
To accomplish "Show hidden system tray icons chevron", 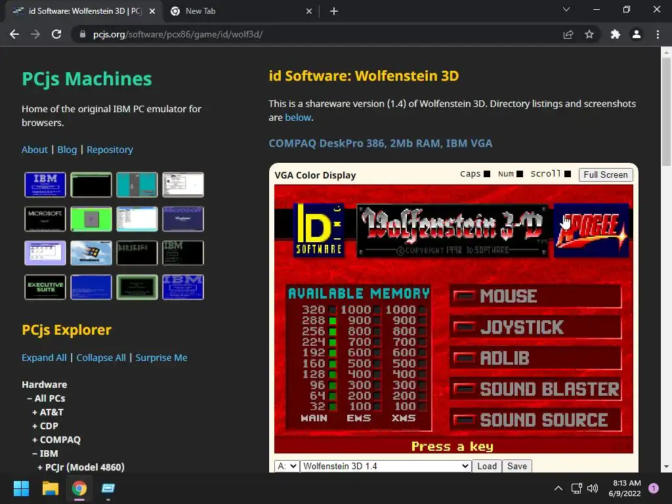I will click(558, 488).
